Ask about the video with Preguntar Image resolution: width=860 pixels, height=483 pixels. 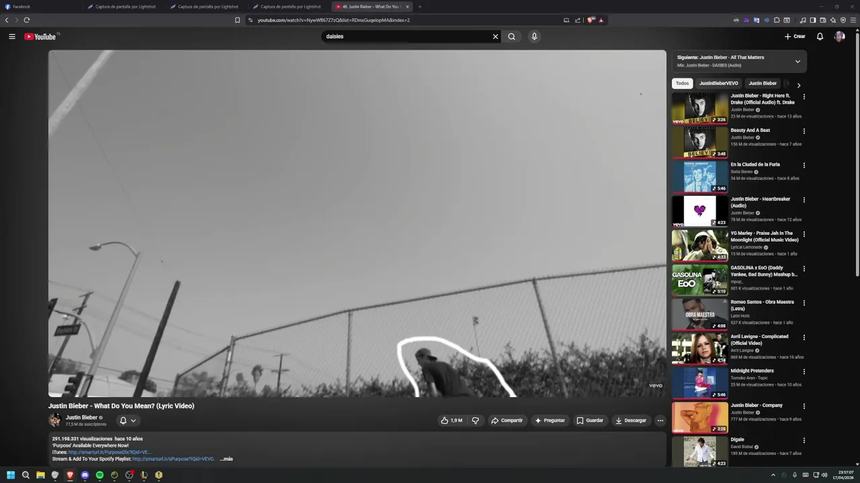[550, 421]
